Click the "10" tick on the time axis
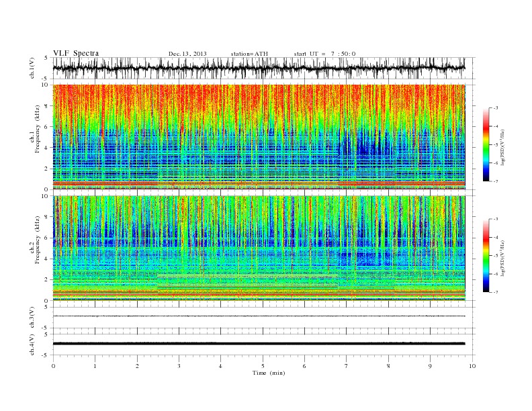Viewport: 532px width, 411px height. point(472,366)
